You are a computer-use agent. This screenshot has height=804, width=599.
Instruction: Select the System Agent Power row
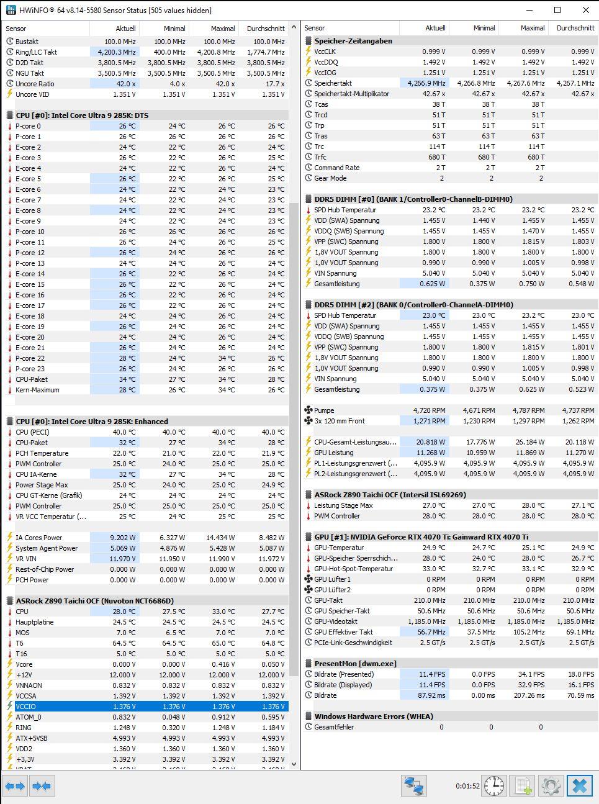tap(146, 548)
